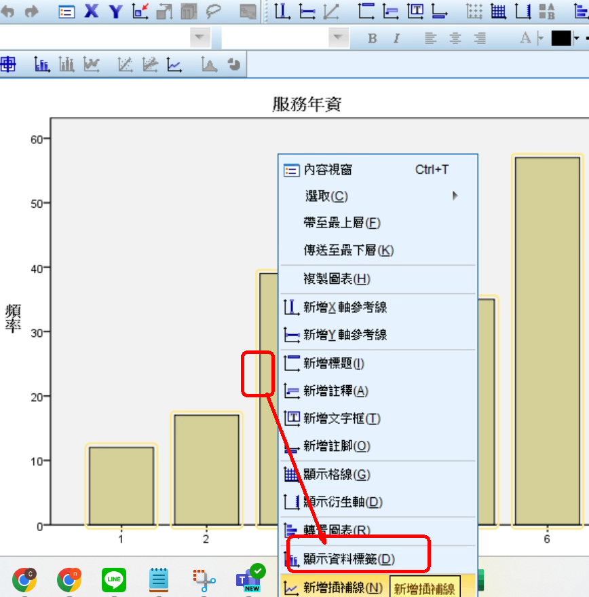Open the font name dropdown
The width and height of the screenshot is (589, 597).
[199, 38]
